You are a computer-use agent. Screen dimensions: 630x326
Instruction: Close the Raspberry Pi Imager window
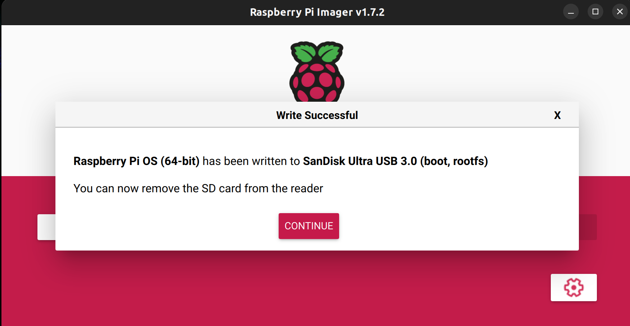tap(620, 12)
